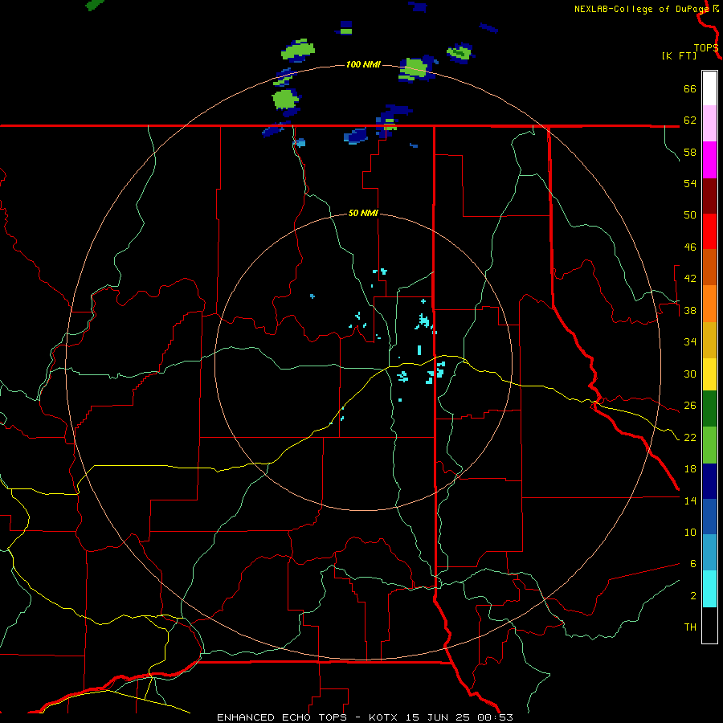Screen dimensions: 723x723
Task: Click the black threshold swatch in the legend
Action: click(x=709, y=625)
